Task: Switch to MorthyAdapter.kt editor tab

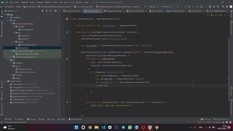Action: (176, 11)
